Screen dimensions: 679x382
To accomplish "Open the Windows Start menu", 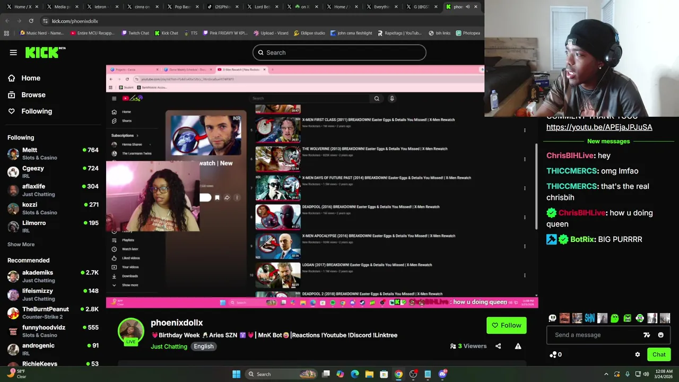I will [x=236, y=374].
